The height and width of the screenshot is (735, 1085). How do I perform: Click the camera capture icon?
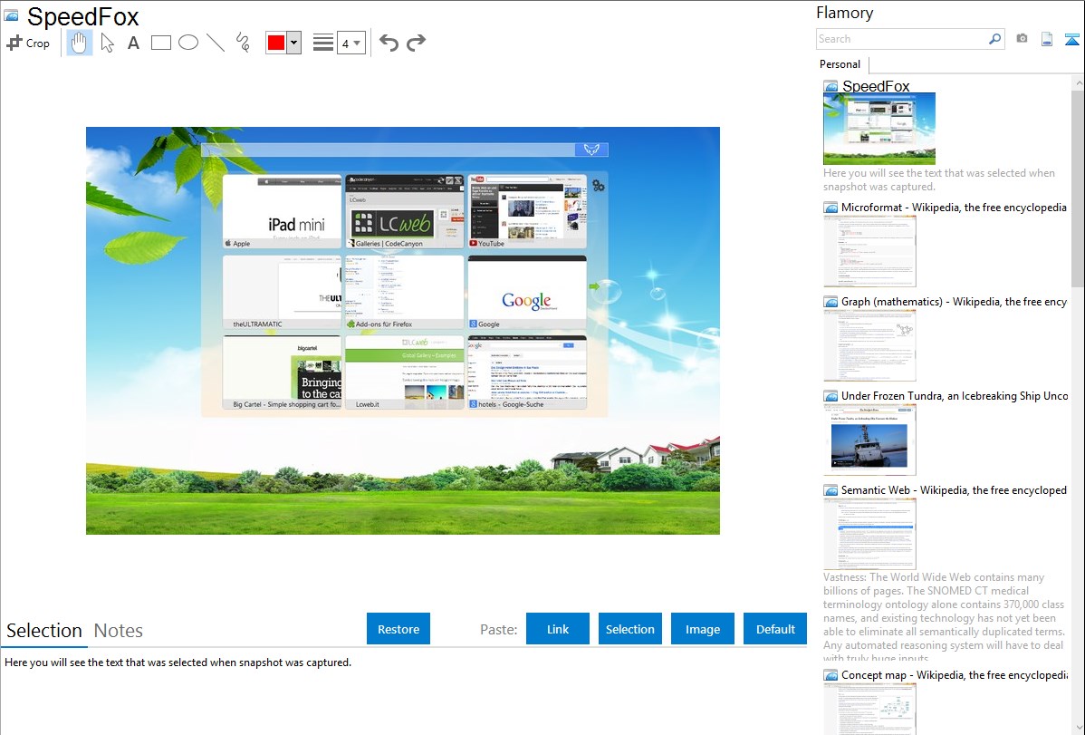[1022, 39]
